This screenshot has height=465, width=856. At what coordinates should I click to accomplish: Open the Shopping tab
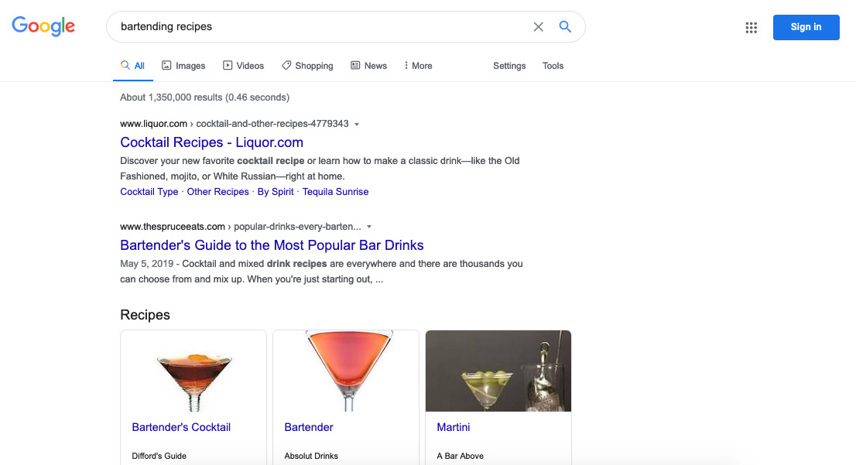coord(307,66)
